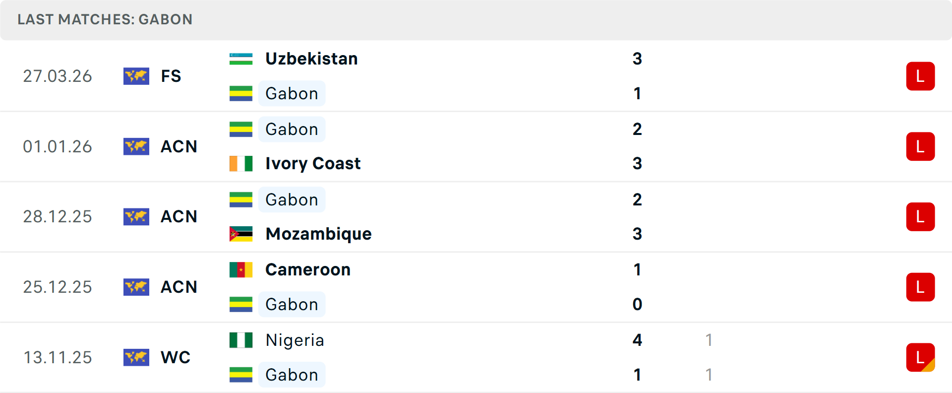This screenshot has width=952, height=393.
Task: Open the Cameroon team link
Action: (308, 270)
